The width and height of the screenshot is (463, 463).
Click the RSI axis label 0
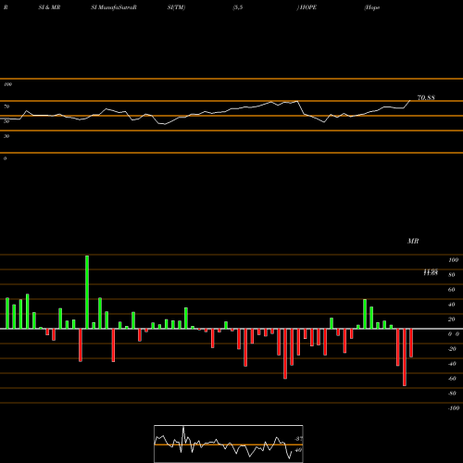[5, 158]
